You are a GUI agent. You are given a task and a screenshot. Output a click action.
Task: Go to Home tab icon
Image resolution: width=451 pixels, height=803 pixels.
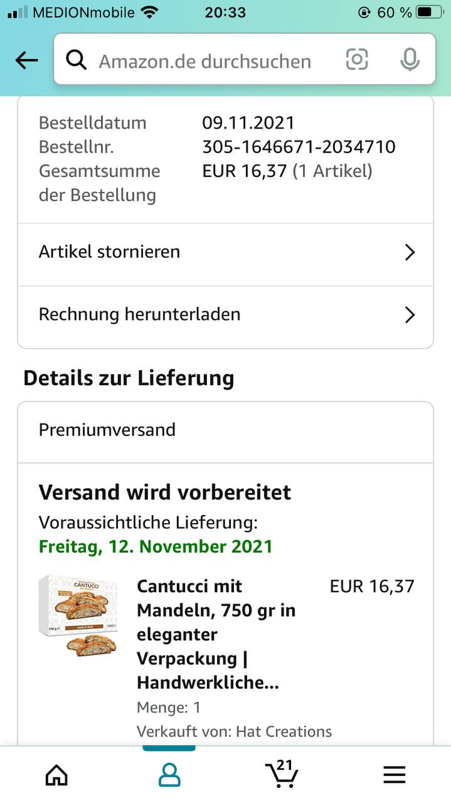click(x=56, y=775)
